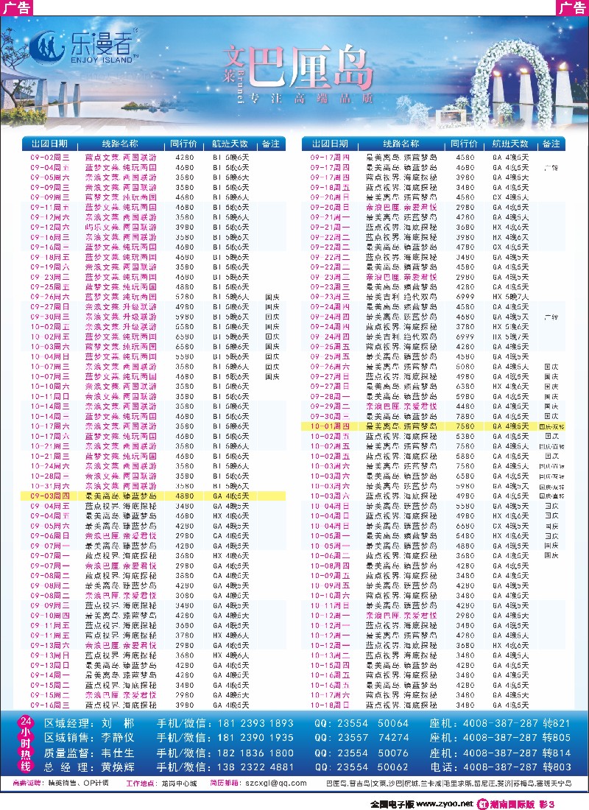Click landline 4008-387-287 转821
This screenshot has height=810, width=589.
click(517, 723)
